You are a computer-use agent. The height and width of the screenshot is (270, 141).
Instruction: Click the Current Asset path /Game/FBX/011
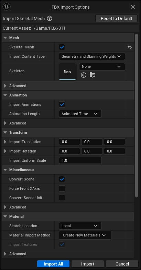point(50,28)
